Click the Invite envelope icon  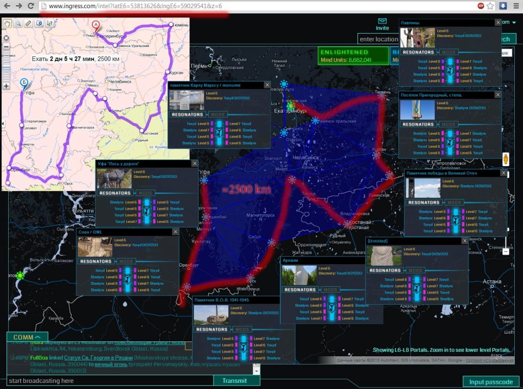coord(382,21)
